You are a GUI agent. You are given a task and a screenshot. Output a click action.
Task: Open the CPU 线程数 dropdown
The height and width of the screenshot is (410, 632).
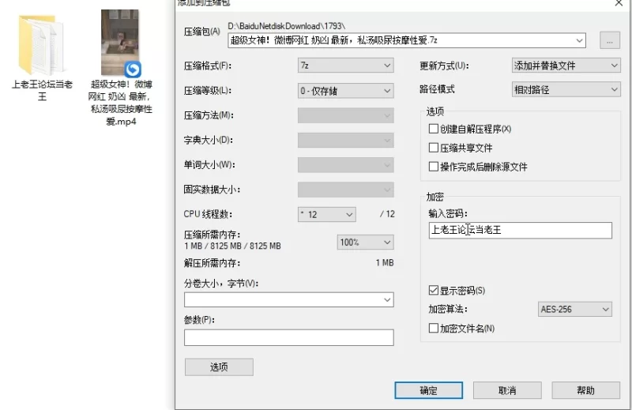tap(326, 214)
